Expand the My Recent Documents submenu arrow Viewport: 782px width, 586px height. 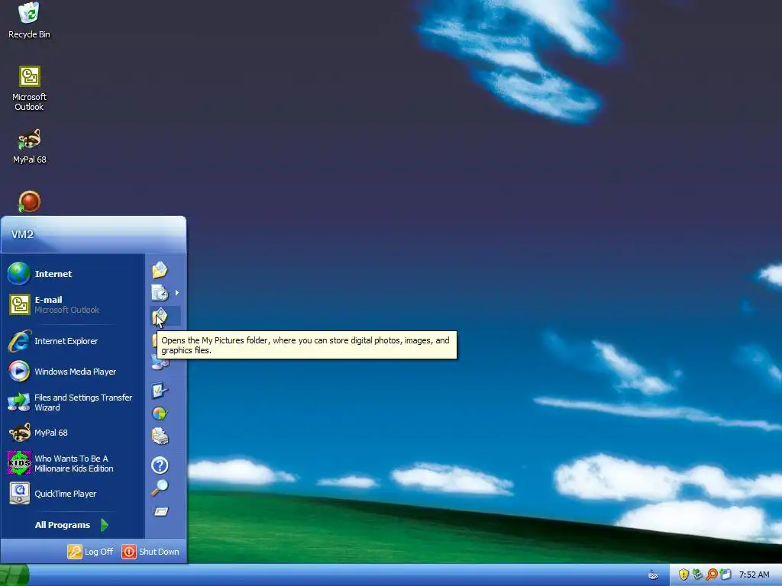click(x=177, y=292)
